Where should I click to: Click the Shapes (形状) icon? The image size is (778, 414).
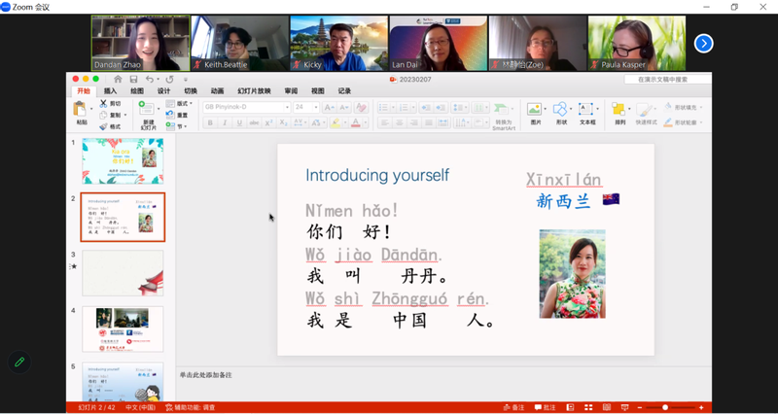560,111
